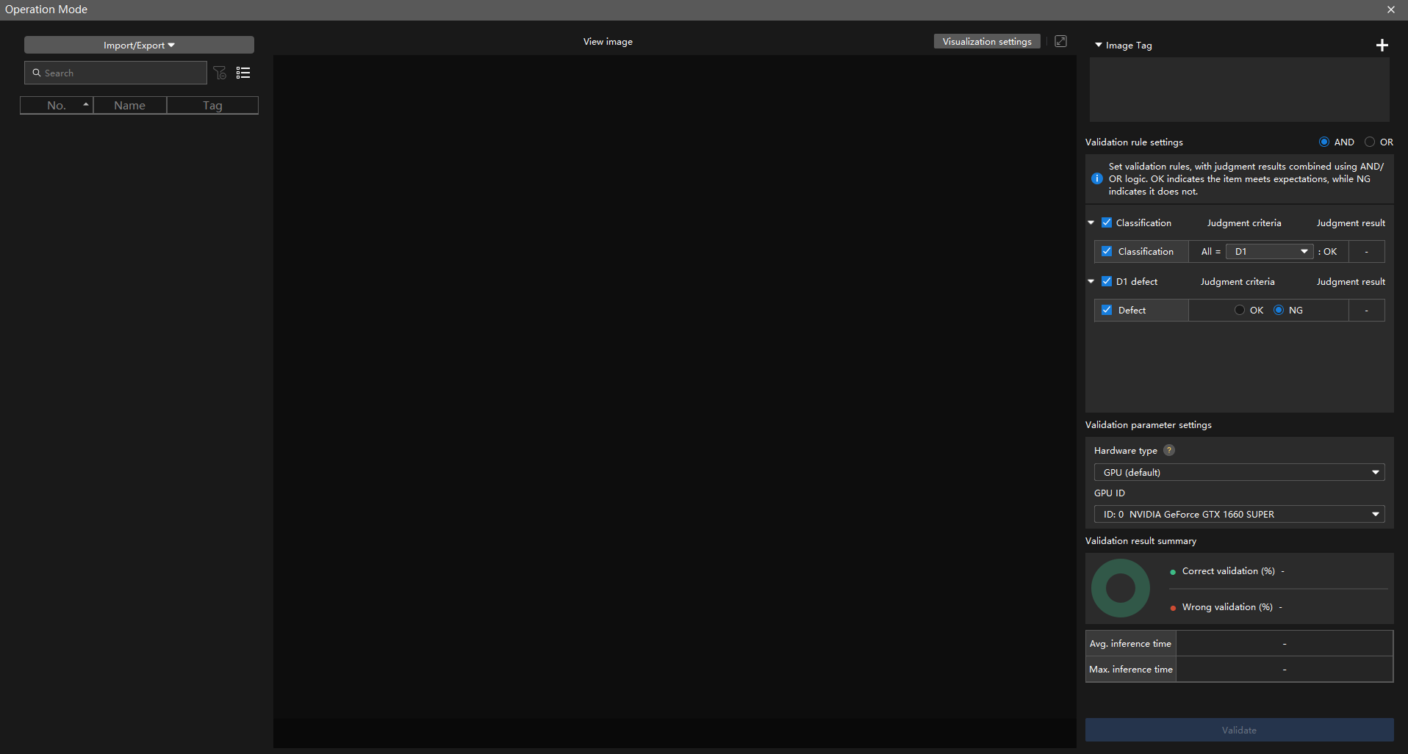Viewport: 1408px width, 754px height.
Task: Sort by the Name column header
Action: point(130,105)
